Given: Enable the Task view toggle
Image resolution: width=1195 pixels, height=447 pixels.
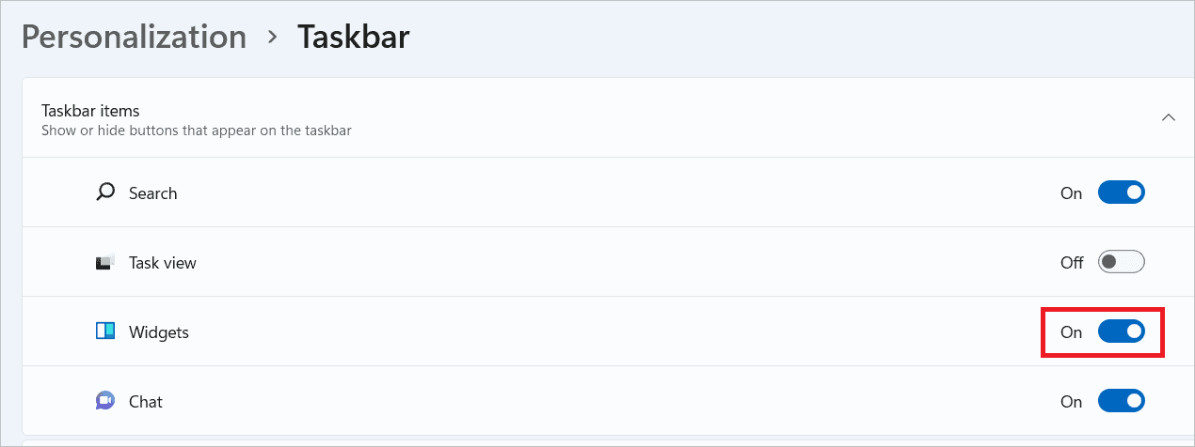Looking at the screenshot, I should coord(1121,262).
